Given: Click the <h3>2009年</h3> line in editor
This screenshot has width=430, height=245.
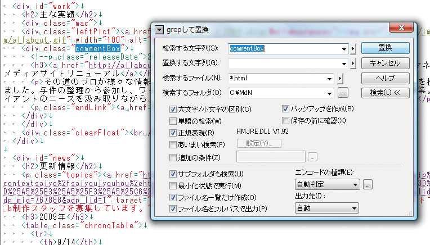Looking at the screenshot, I should [x=57, y=217].
